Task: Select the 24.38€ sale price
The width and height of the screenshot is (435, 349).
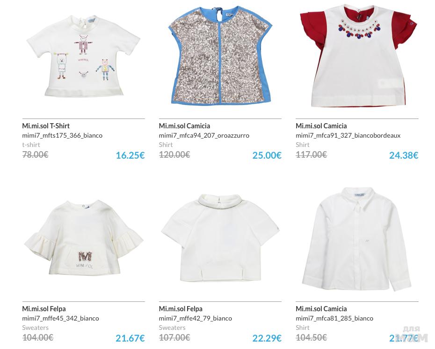Action: pyautogui.click(x=404, y=155)
